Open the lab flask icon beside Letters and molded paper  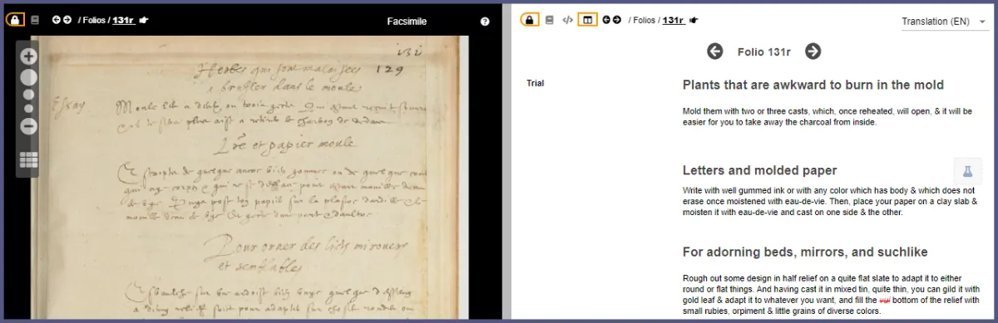967,170
